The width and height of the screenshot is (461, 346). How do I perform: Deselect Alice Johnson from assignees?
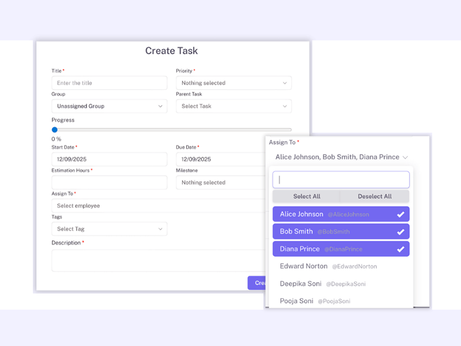click(x=341, y=215)
